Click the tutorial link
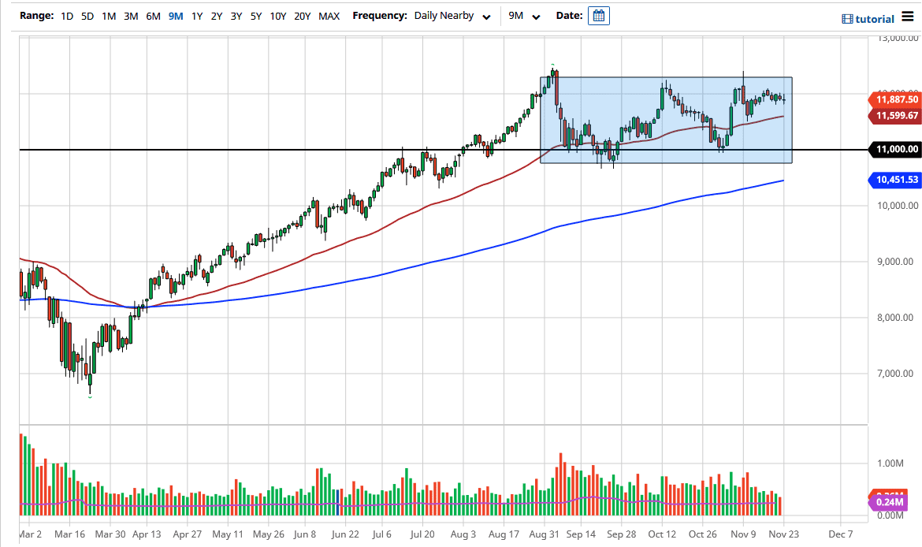Screen dimensions: 922x547 coord(872,18)
